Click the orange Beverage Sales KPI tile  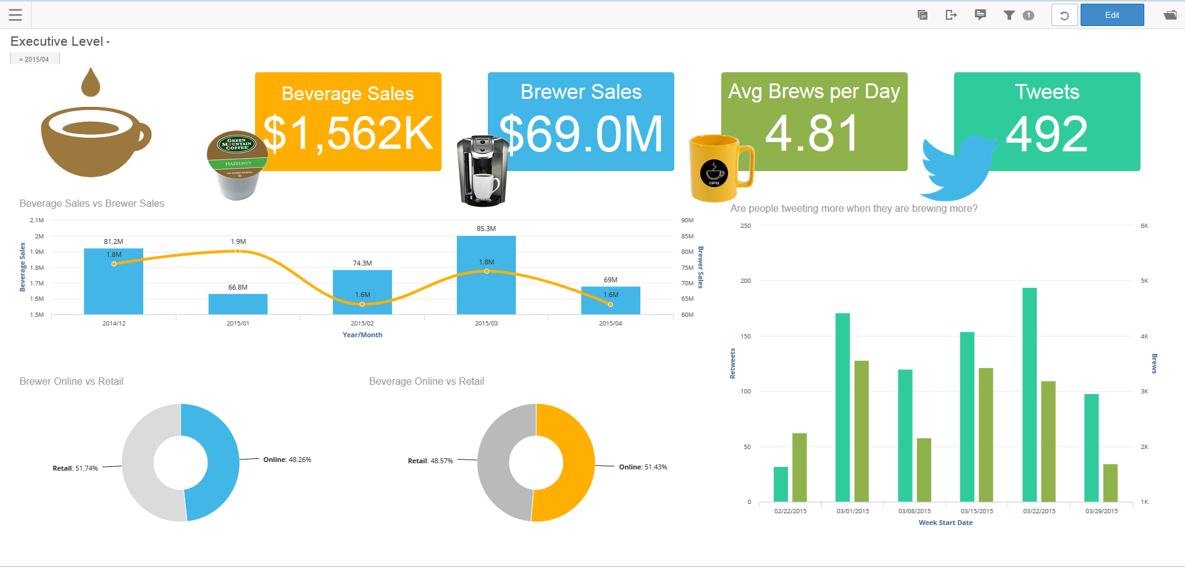click(348, 121)
